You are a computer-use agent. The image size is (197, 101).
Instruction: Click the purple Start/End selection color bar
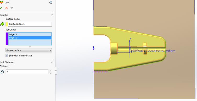7,39
